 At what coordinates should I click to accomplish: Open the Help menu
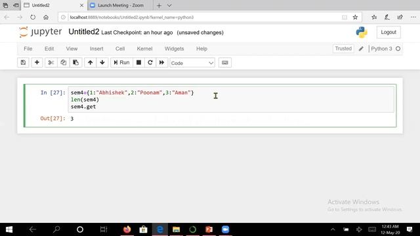201,49
